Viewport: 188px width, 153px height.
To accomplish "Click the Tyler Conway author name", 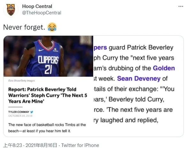I will click(x=19, y=112).
